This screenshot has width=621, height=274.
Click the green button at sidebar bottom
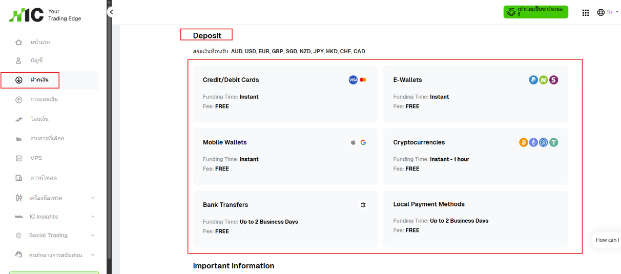coord(54,272)
